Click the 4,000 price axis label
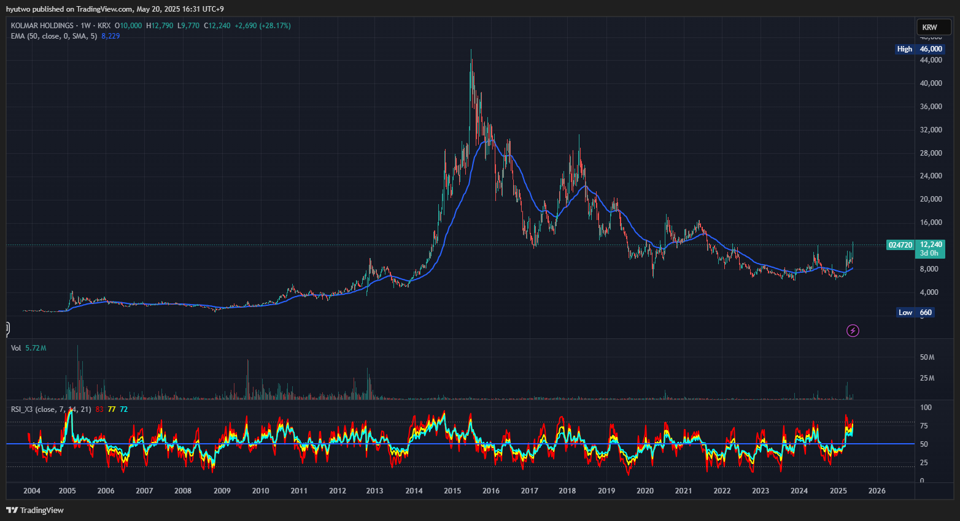The image size is (960, 521). pos(929,292)
